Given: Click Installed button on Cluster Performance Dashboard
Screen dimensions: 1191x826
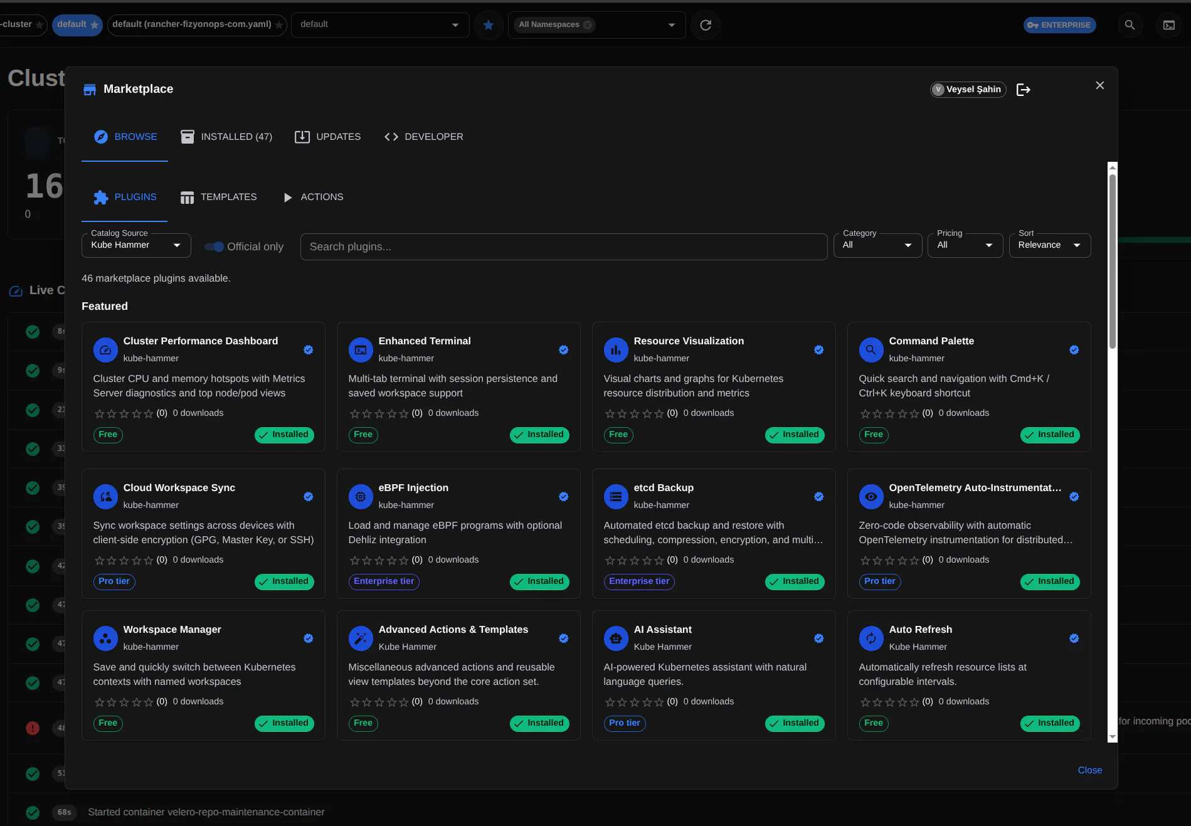Looking at the screenshot, I should pos(284,435).
